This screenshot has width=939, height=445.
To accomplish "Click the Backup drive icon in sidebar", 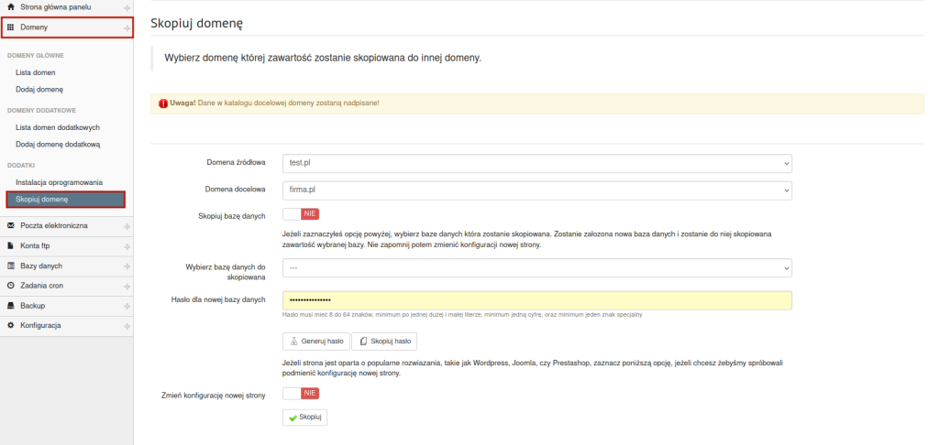I will pos(11,306).
